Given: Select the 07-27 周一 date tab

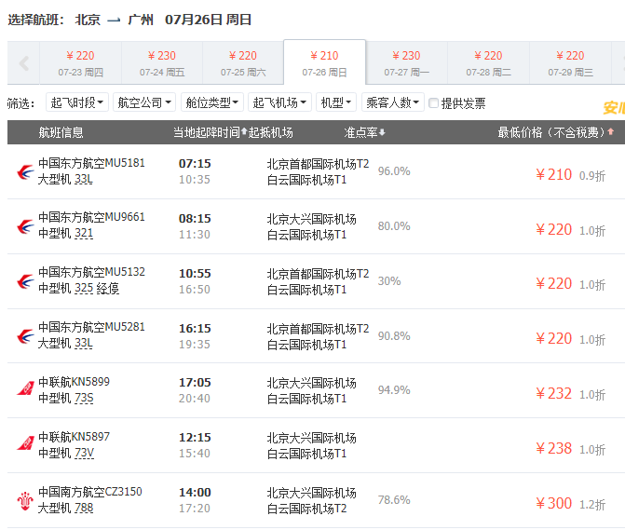Looking at the screenshot, I should [x=406, y=62].
